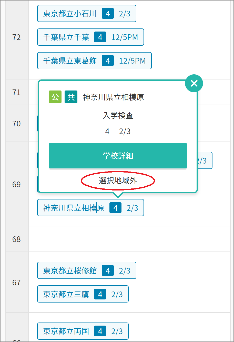This screenshot has width=234, height=342.
Task: Click the 4 badge on 東京都立両国
Action: (x=100, y=331)
